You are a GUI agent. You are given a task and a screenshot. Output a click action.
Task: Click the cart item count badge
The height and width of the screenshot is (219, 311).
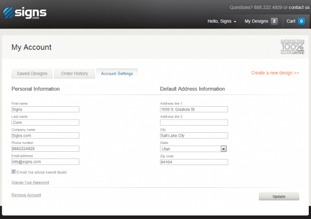pos(301,21)
